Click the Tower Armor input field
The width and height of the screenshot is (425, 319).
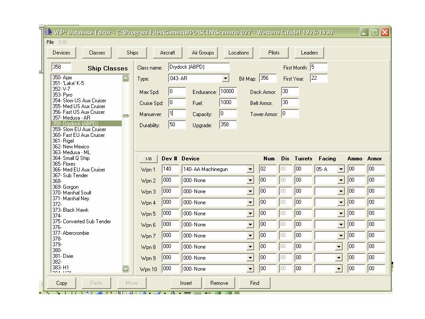click(290, 114)
